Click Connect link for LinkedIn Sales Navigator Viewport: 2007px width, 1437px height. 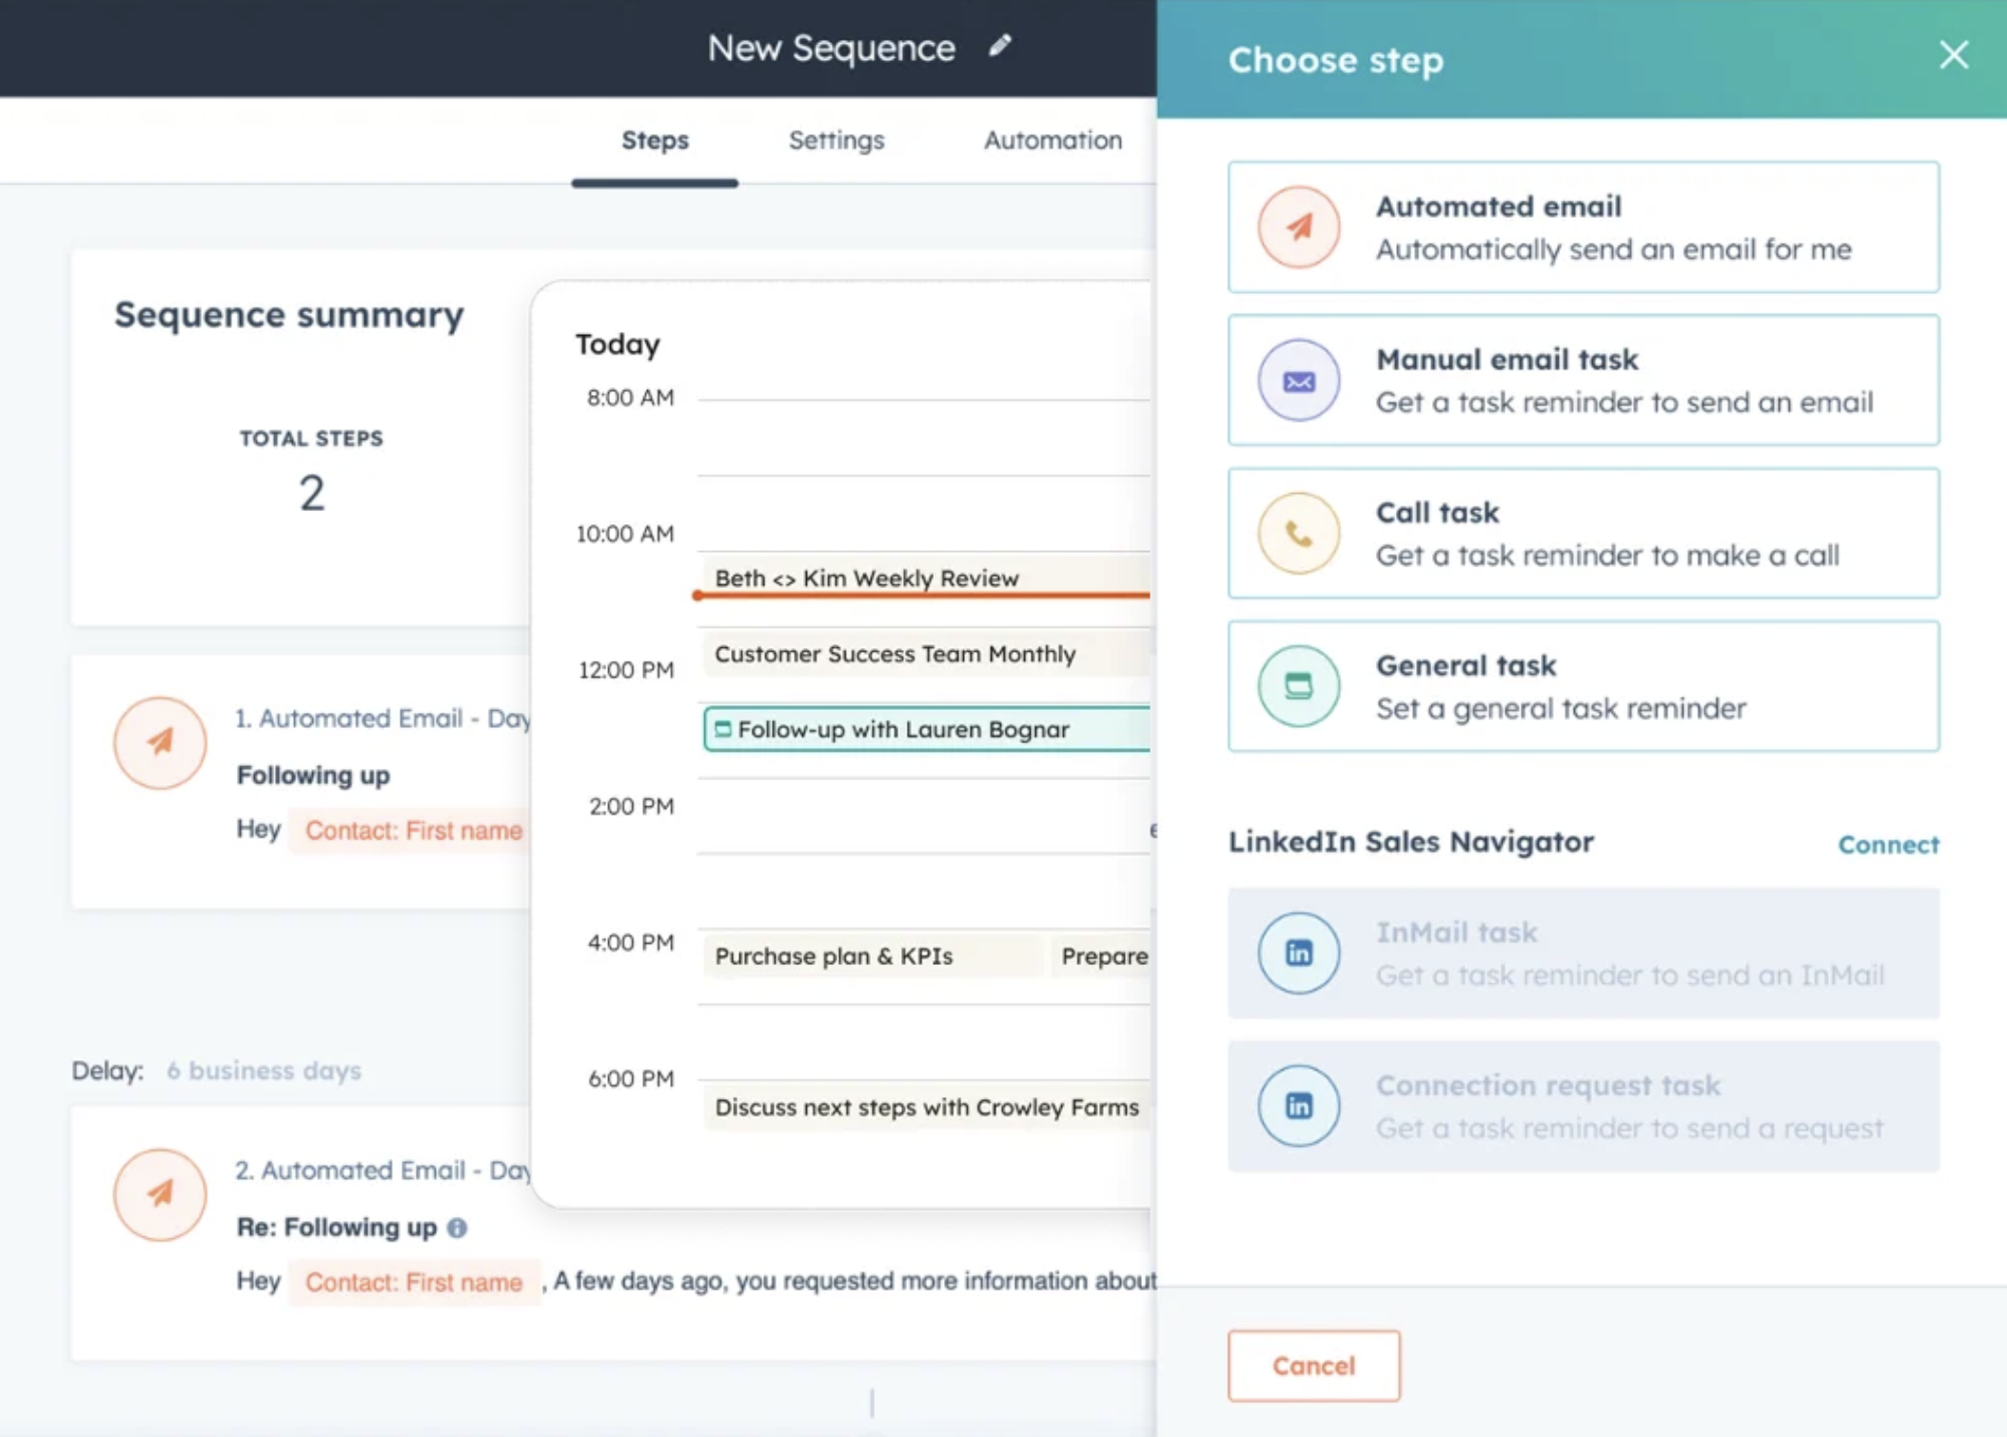pos(1887,844)
